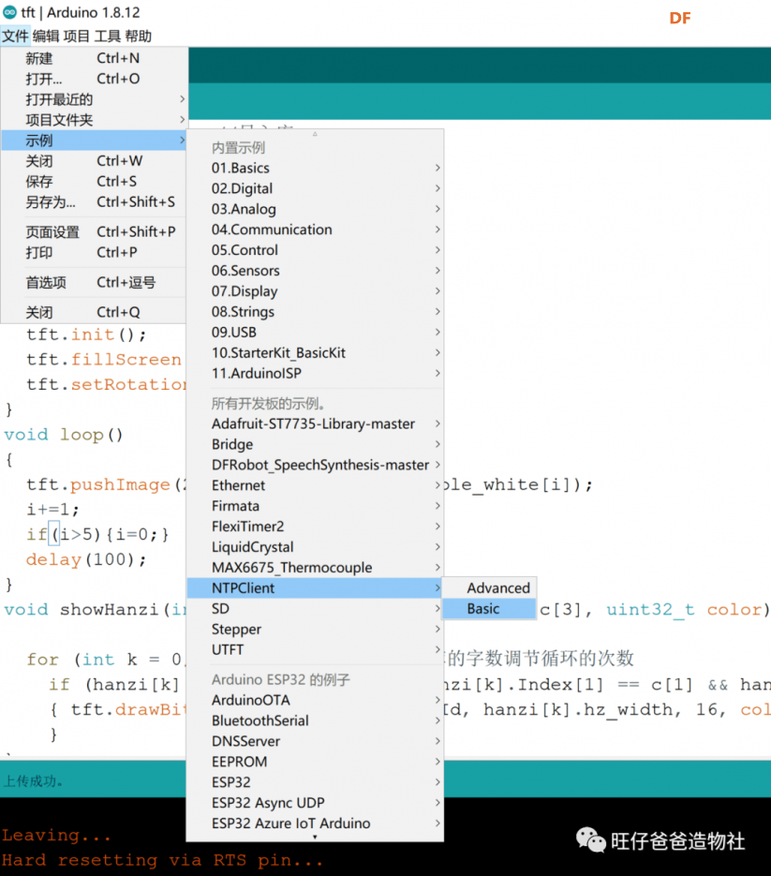This screenshot has width=771, height=876.
Task: Open the Advanced NTPClient example
Action: [489, 587]
